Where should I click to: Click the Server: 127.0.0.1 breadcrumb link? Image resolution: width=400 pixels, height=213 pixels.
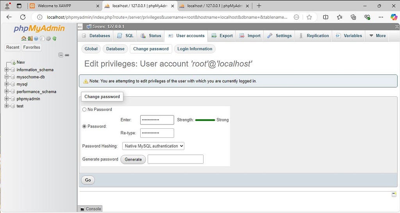tap(108, 27)
